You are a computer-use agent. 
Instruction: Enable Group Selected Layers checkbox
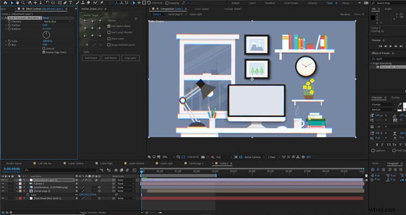(109, 45)
